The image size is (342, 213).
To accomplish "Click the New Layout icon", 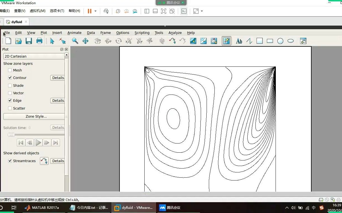I will tap(8, 41).
